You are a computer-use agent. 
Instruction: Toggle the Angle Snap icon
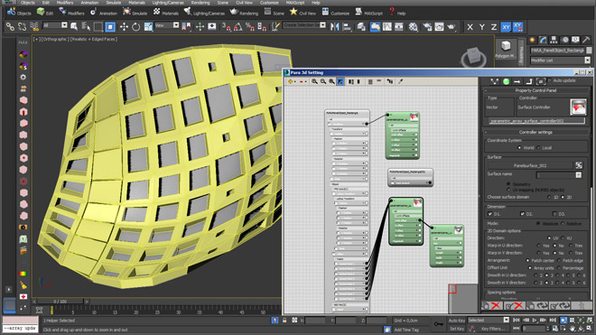click(237, 26)
